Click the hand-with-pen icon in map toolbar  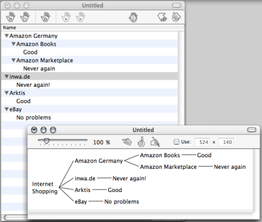point(155,142)
